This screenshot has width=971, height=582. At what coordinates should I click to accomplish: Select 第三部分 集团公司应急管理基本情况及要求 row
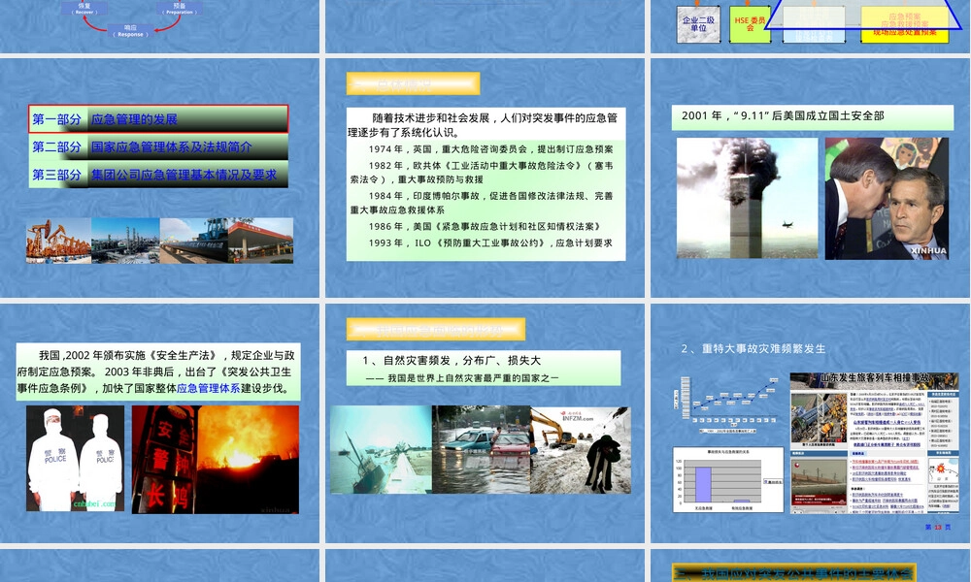158,175
